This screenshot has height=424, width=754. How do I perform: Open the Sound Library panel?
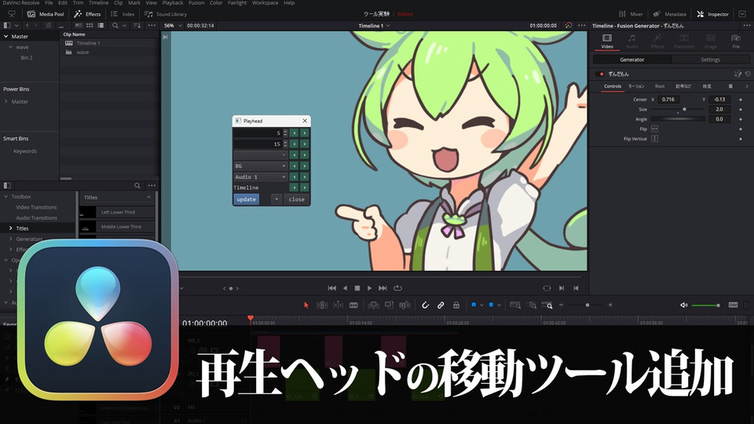pyautogui.click(x=166, y=14)
